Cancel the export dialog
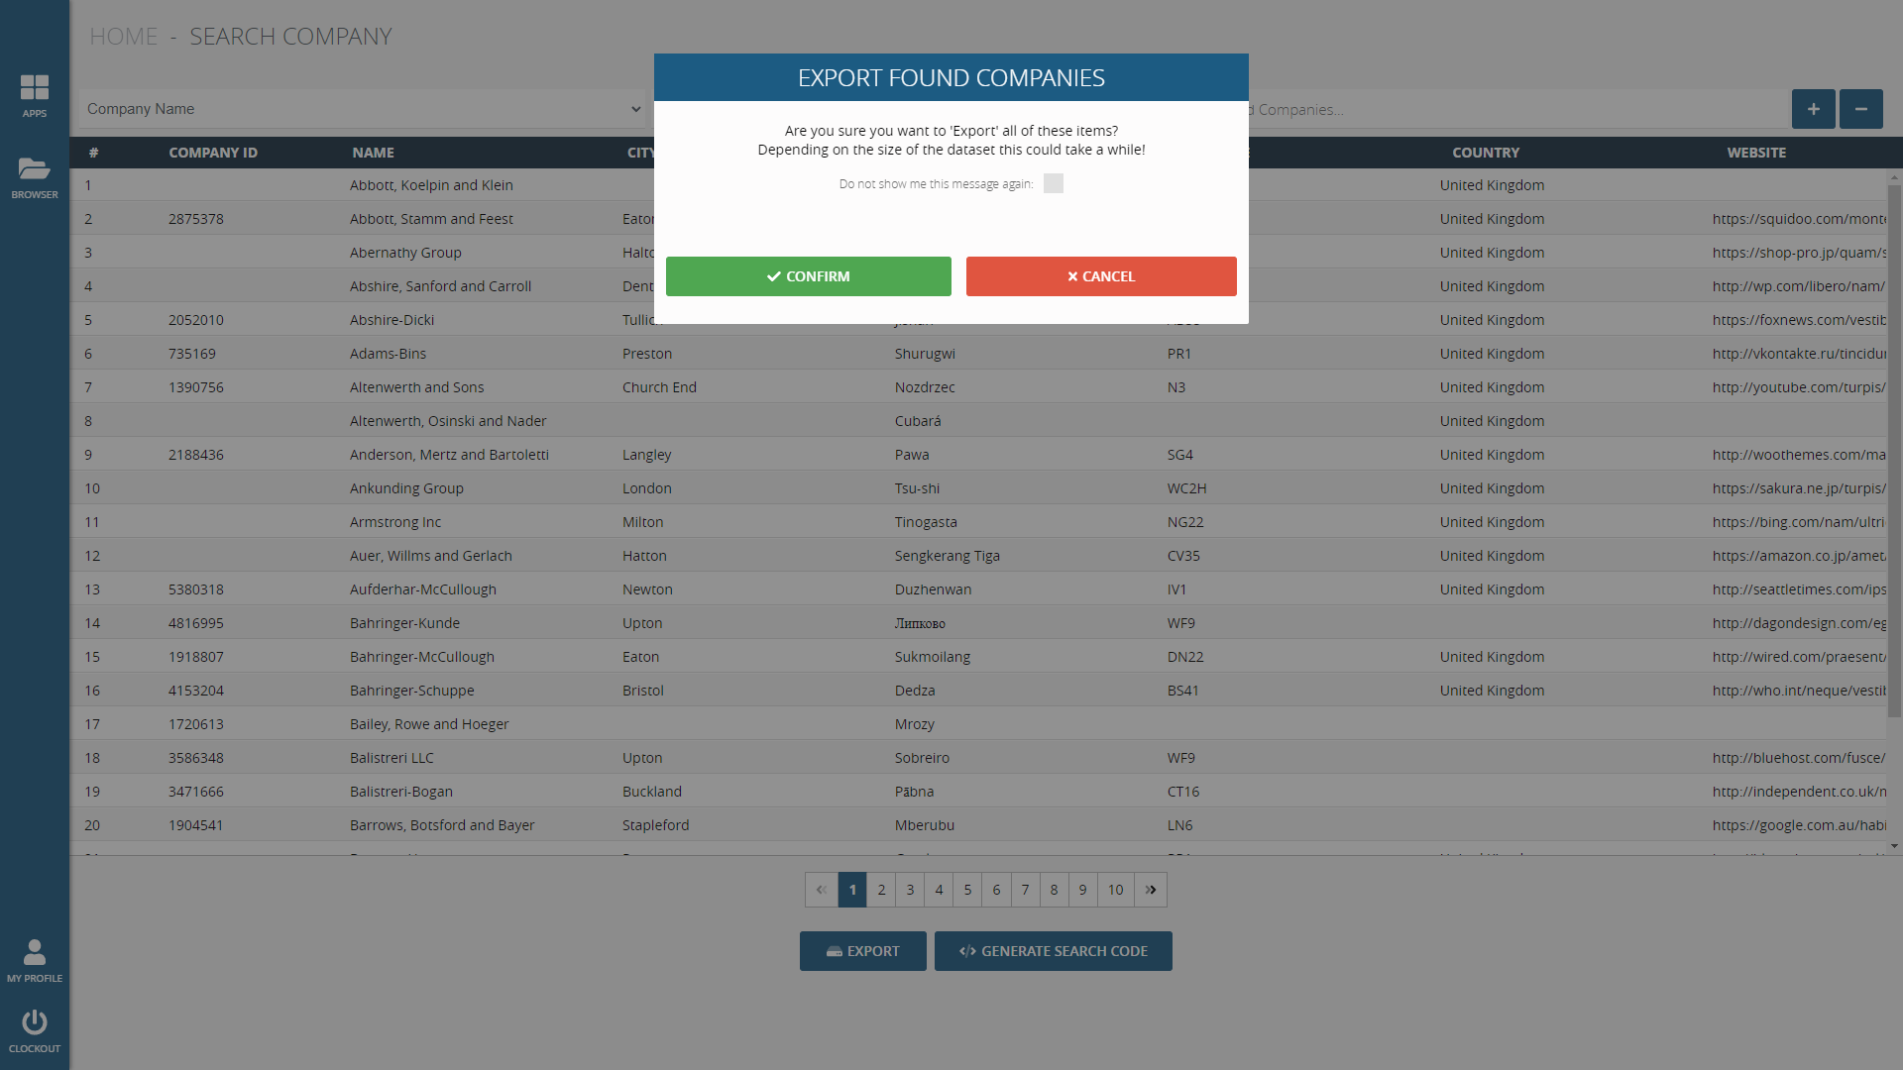This screenshot has height=1070, width=1903. click(x=1100, y=276)
